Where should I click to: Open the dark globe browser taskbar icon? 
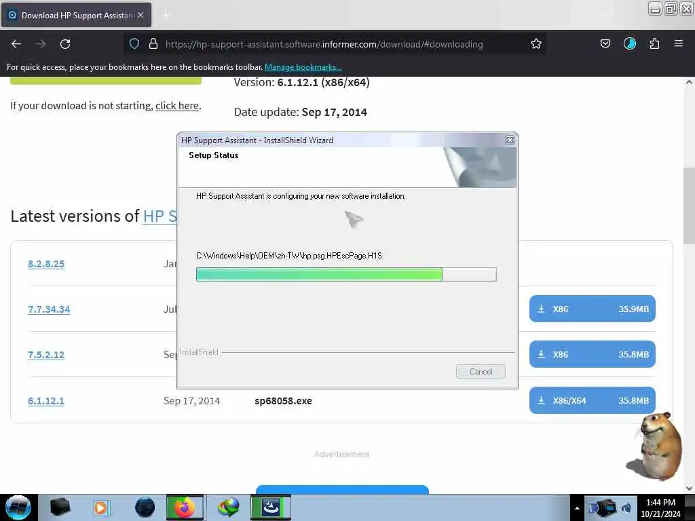tap(145, 507)
